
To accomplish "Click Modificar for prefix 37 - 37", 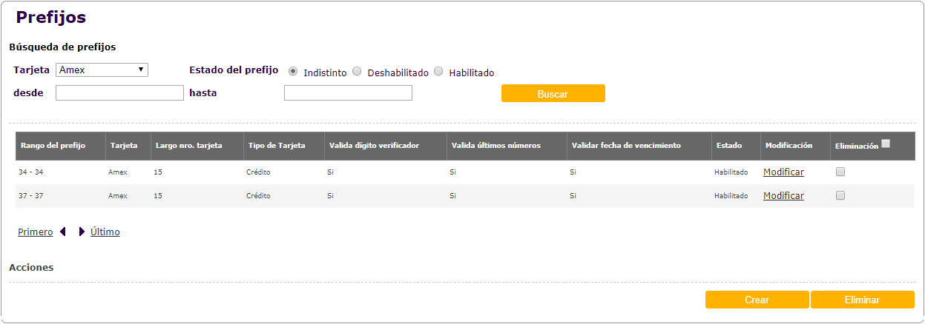I will click(783, 196).
